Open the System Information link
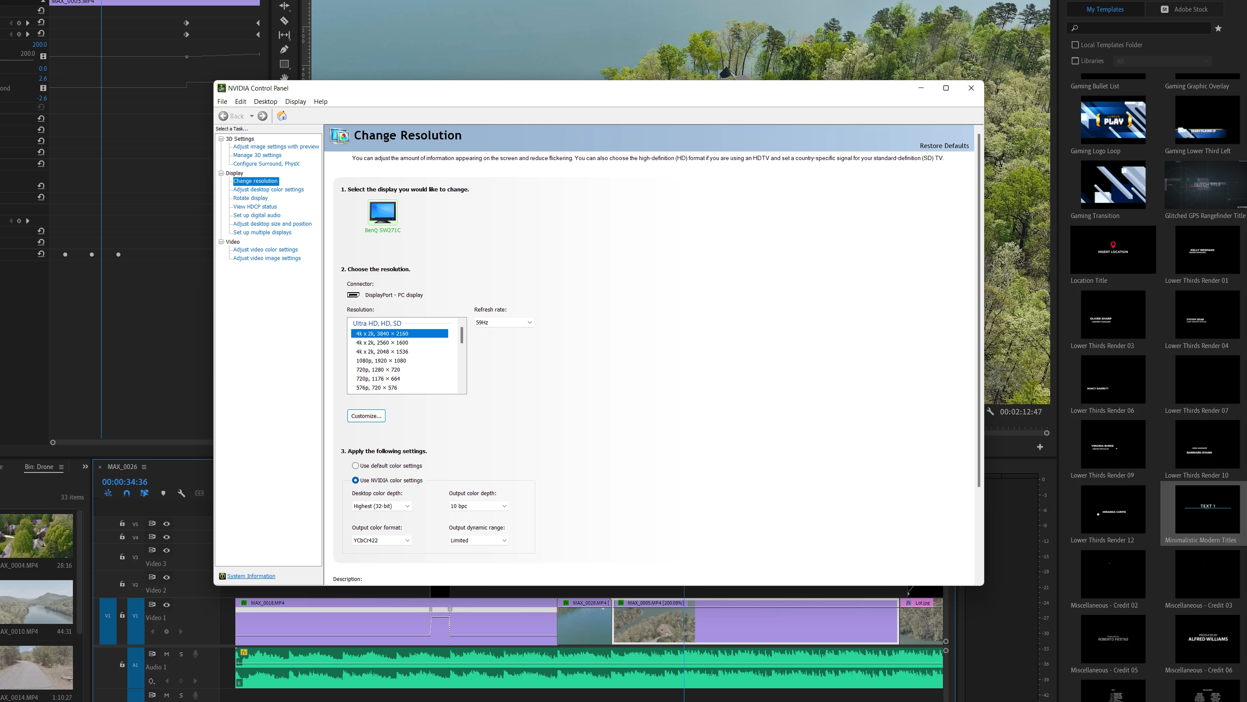Viewport: 1247px width, 702px height. coord(251,576)
